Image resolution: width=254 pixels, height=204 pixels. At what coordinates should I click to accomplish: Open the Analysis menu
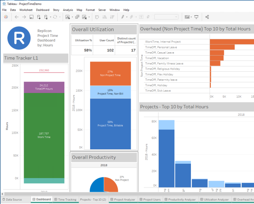(67, 9)
